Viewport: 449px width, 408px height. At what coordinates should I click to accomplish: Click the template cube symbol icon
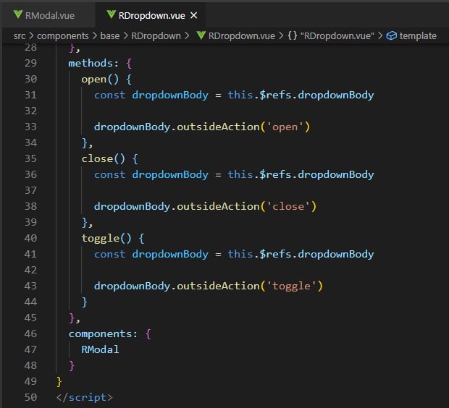coord(392,35)
